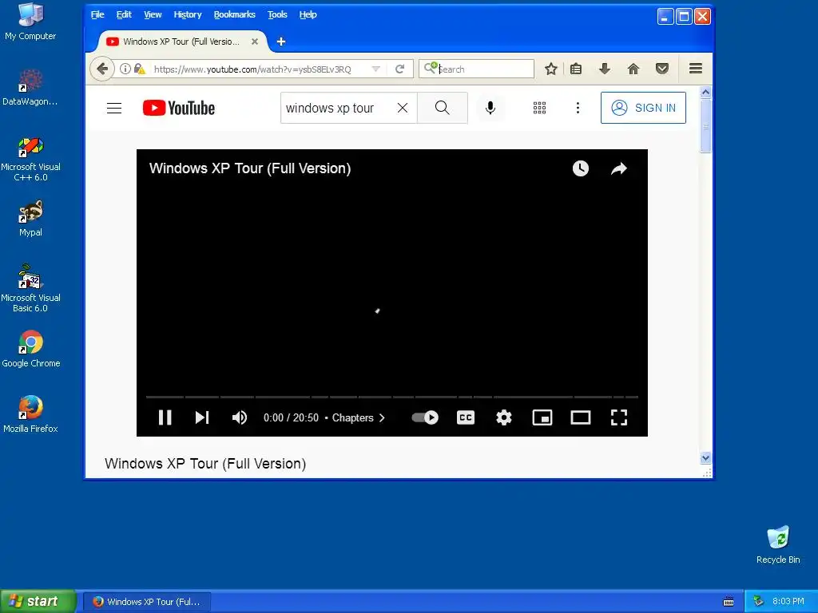
Task: Reload the current YouTube page
Action: click(x=399, y=69)
